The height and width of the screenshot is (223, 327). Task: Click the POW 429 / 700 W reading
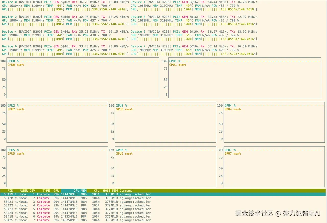click(x=226, y=50)
